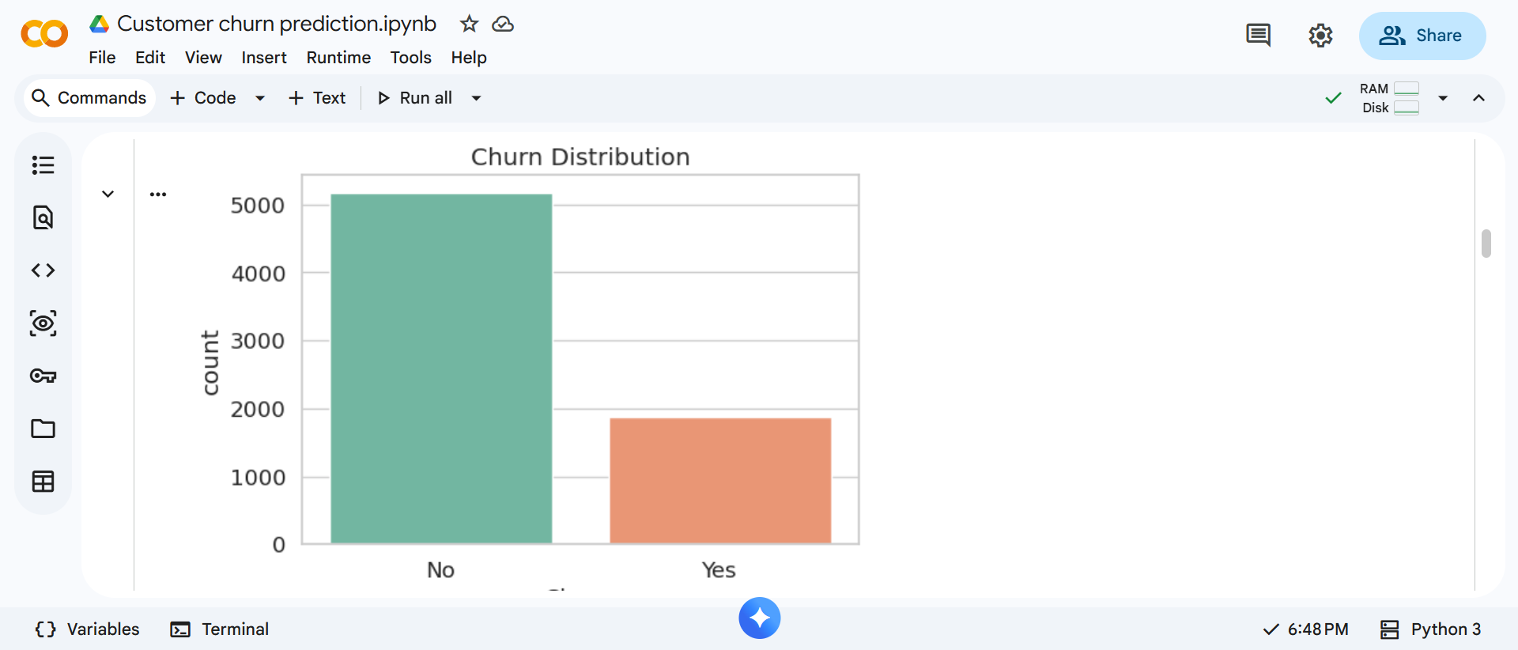Open find and replace sidebar icon
The height and width of the screenshot is (650, 1518).
coord(43,217)
